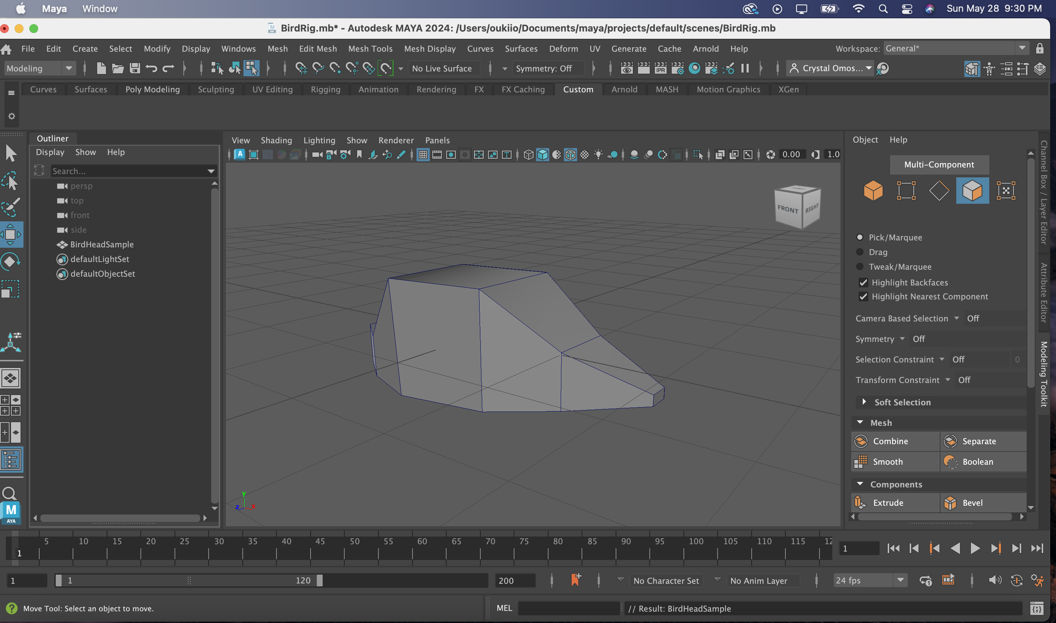Select vertex selection mode icon
The image size is (1056, 623).
(906, 191)
